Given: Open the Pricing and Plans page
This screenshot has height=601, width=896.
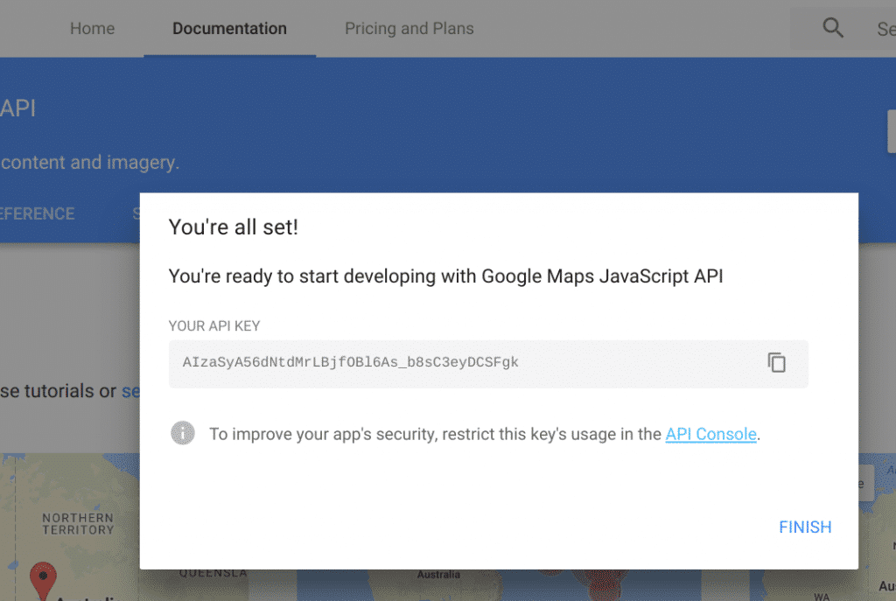Looking at the screenshot, I should tap(409, 28).
